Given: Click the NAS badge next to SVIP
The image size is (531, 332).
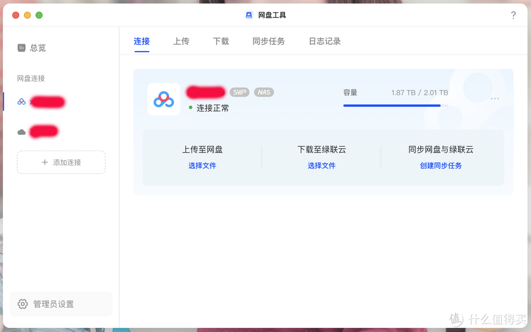Looking at the screenshot, I should tap(264, 92).
